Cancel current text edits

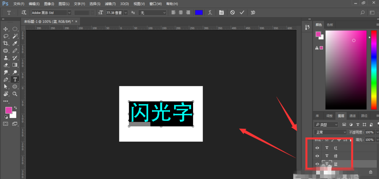tap(232, 13)
